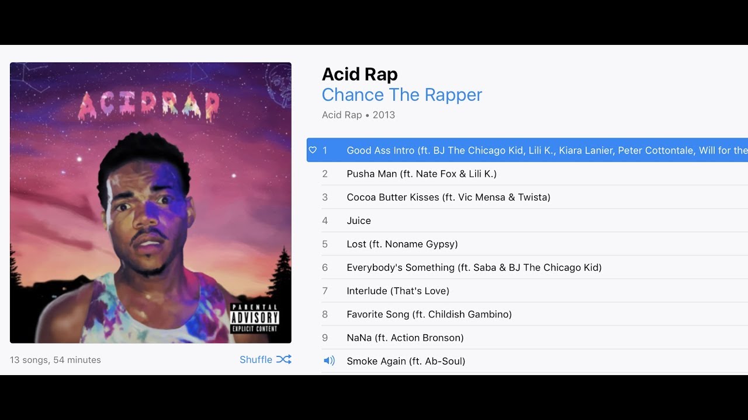
Task: Select Lost featuring Noname Gypsy
Action: pos(535,244)
